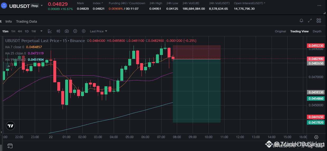Expand more timeframe intervals dropdown
This screenshot has height=151, width=327.
(42, 31)
